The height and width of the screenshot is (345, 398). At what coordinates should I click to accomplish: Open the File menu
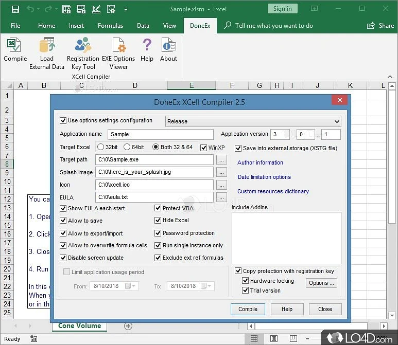(x=15, y=26)
